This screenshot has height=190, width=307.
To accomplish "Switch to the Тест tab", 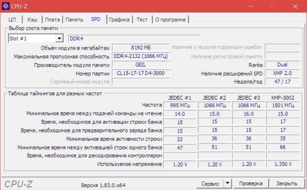I will click(142, 20).
